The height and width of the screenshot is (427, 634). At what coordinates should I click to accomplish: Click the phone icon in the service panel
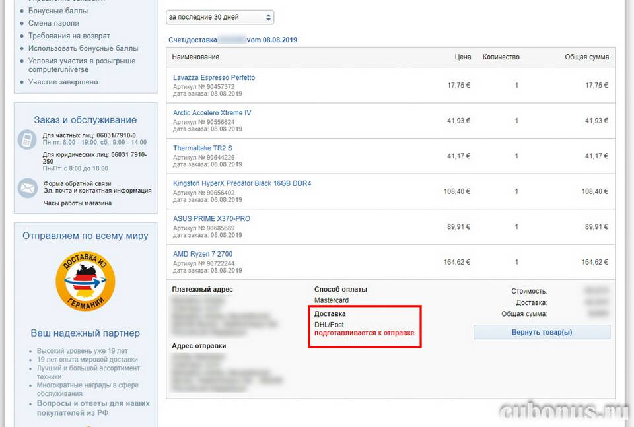pyautogui.click(x=27, y=140)
